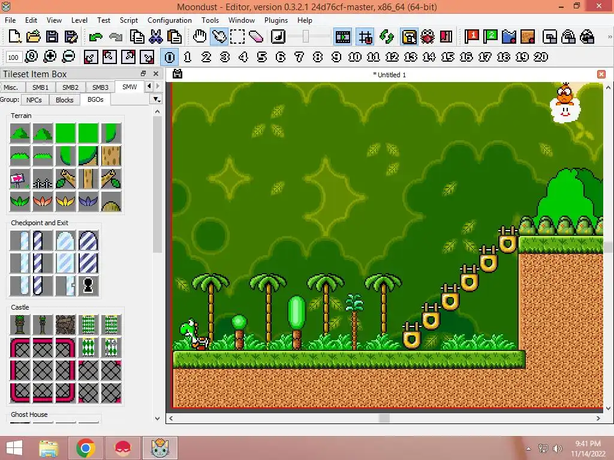The image size is (614, 460).
Task: Click the top-right section resize arrow icon
Action: point(128,57)
